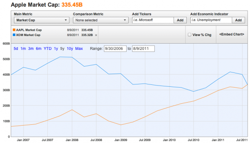This screenshot has height=143, width=250.
Task: Select the 3m range option
Action: tap(31, 49)
